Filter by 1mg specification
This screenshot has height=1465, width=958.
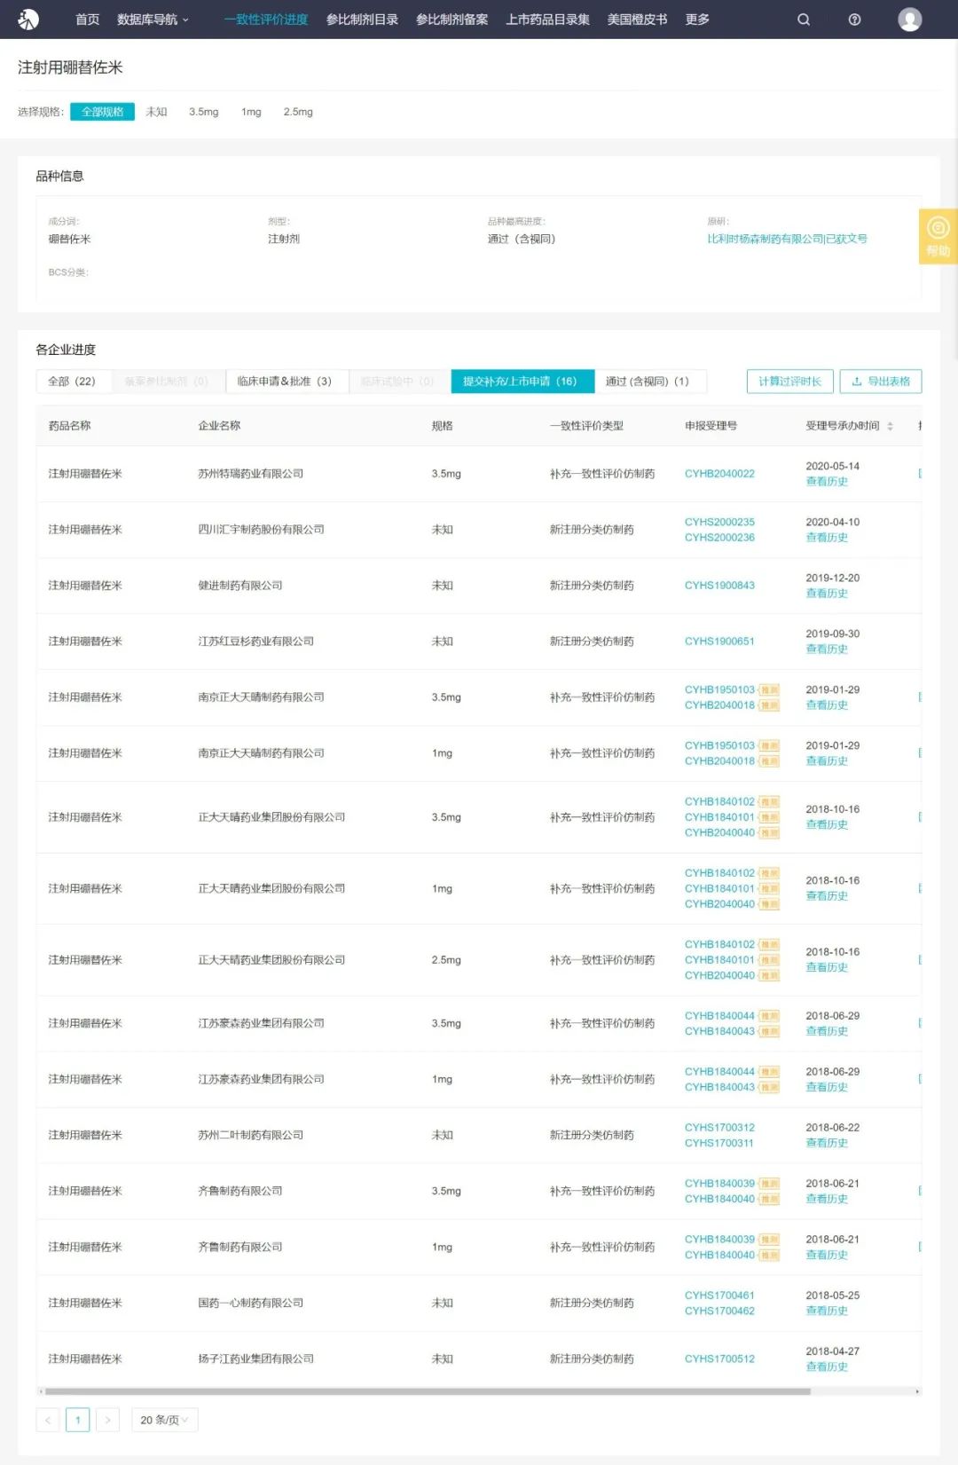pyautogui.click(x=251, y=112)
